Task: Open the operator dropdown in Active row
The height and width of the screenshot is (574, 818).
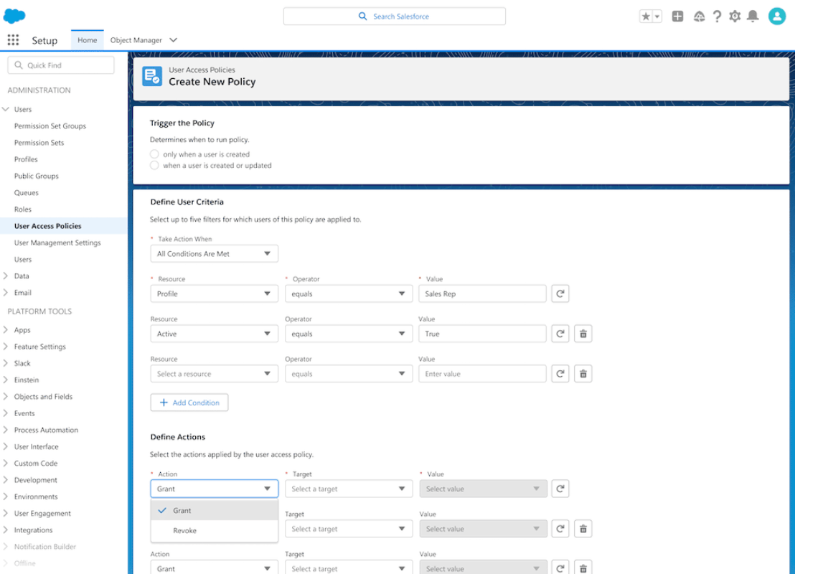Action: tap(349, 334)
